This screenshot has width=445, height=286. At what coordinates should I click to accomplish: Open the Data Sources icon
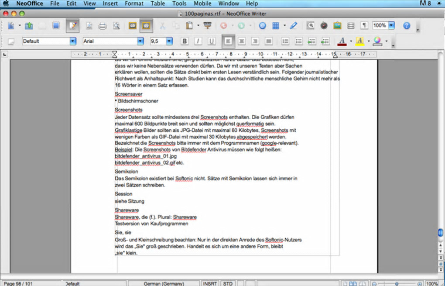coord(351,26)
